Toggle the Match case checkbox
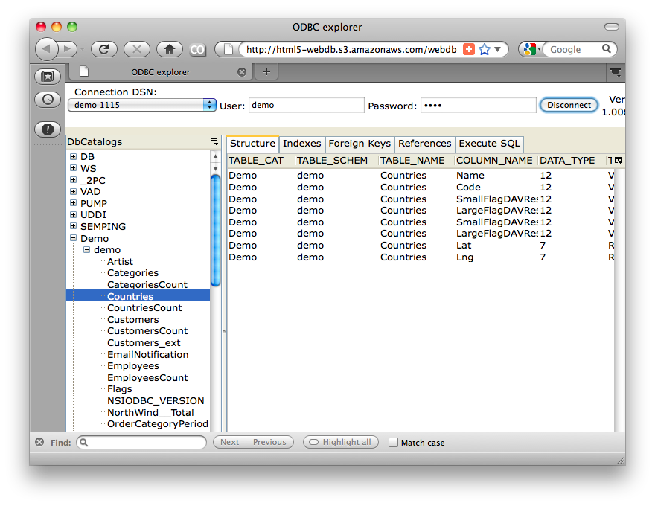Viewport: 655px width, 506px height. click(x=394, y=442)
